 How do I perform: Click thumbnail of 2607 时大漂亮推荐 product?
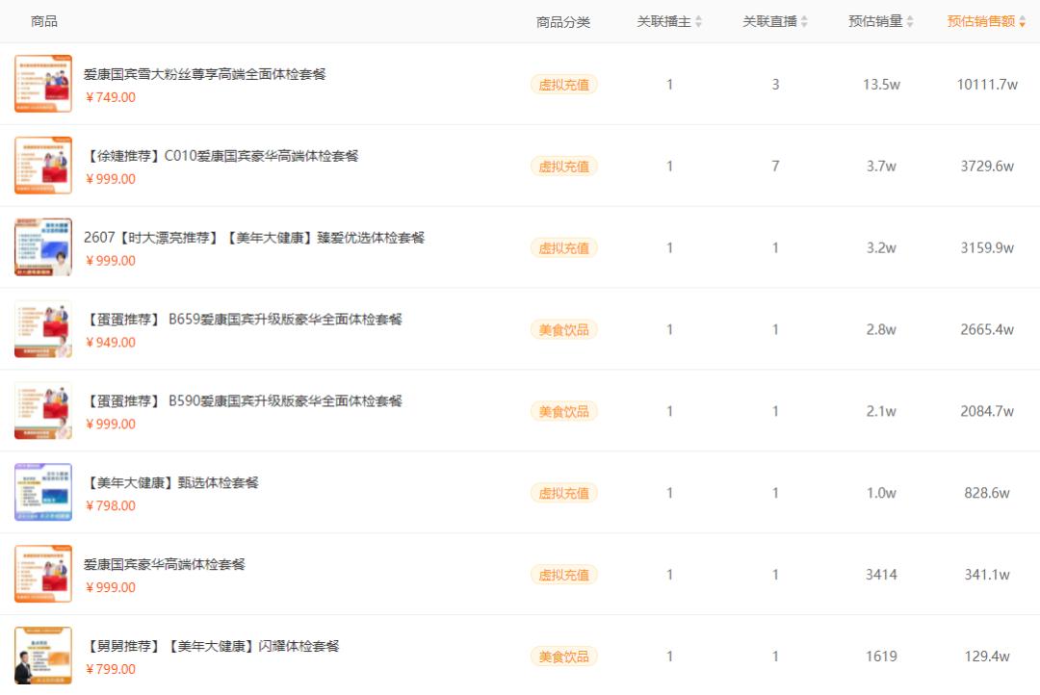click(42, 246)
